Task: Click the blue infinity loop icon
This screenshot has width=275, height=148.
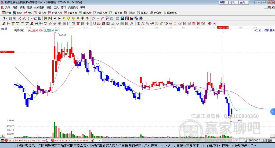Action: (215, 23)
